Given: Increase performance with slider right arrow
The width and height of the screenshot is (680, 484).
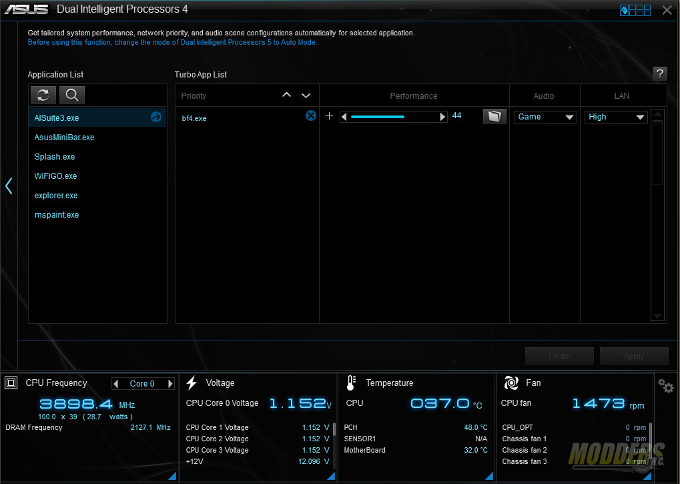Looking at the screenshot, I should (x=442, y=117).
